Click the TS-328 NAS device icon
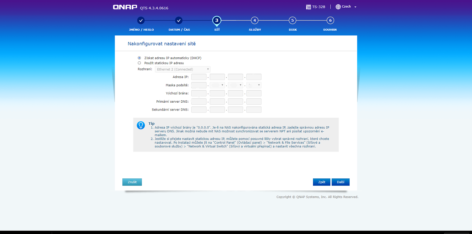 pos(308,7)
